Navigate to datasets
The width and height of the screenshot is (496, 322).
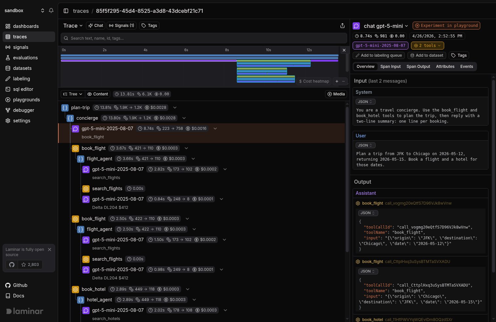pos(29,68)
